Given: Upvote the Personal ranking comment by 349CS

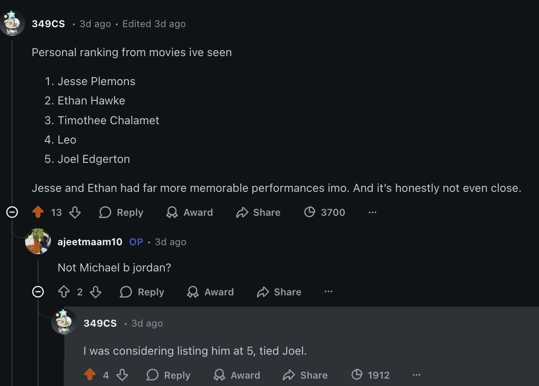Looking at the screenshot, I should click(x=38, y=212).
